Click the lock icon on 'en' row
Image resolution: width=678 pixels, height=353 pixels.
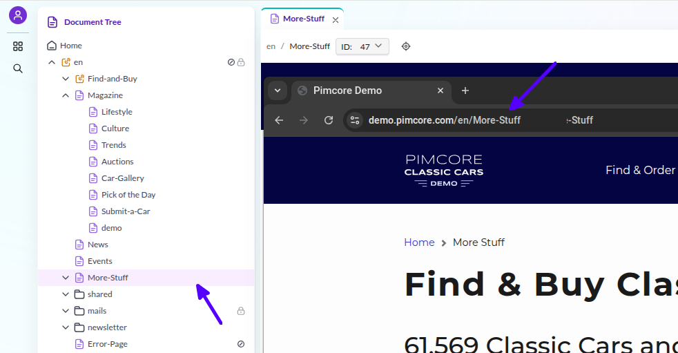(241, 62)
